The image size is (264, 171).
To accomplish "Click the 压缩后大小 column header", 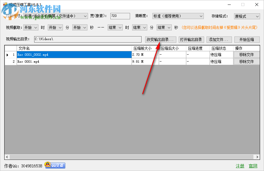I will pyautogui.click(x=172, y=48).
